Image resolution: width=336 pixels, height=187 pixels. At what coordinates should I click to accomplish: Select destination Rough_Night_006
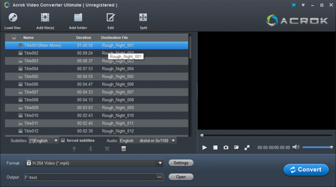[x=118, y=84]
